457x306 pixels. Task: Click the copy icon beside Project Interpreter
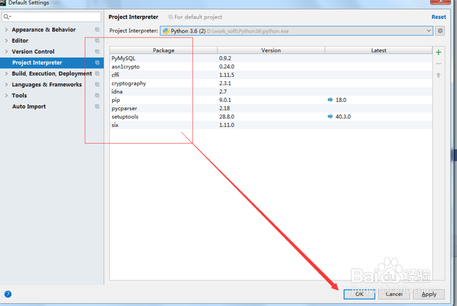coord(97,63)
